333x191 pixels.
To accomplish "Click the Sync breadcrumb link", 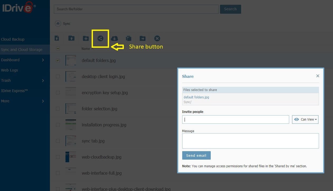I will tap(67, 23).
